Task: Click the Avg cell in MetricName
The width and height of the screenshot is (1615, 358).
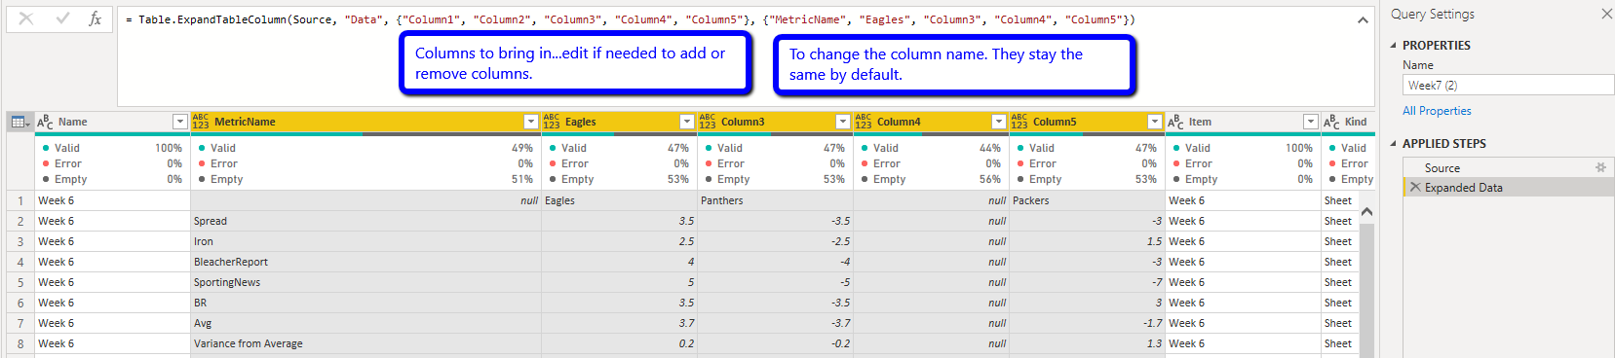Action: [365, 323]
